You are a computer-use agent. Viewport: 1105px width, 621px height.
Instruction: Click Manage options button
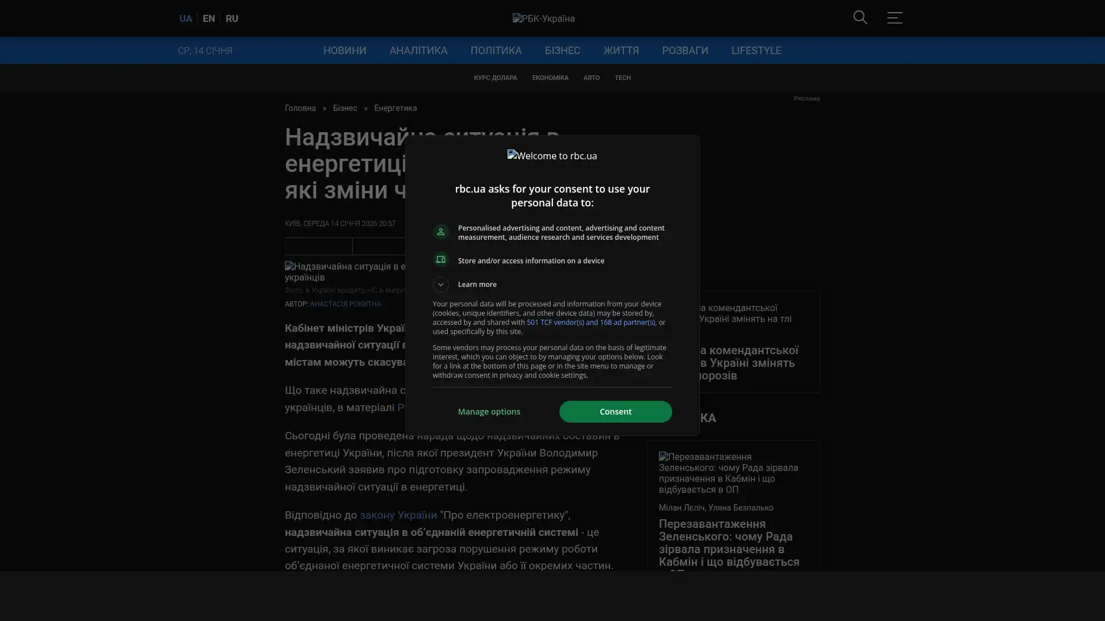(x=489, y=412)
